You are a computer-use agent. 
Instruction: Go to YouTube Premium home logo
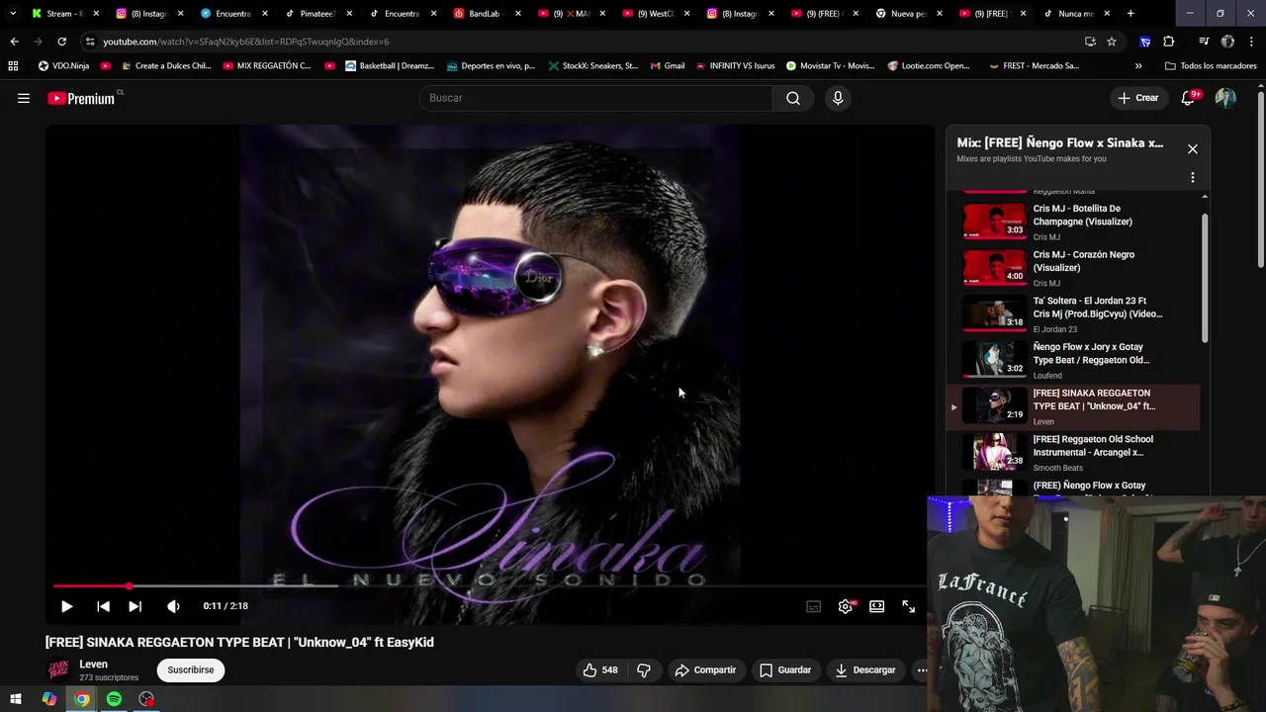[x=83, y=98]
